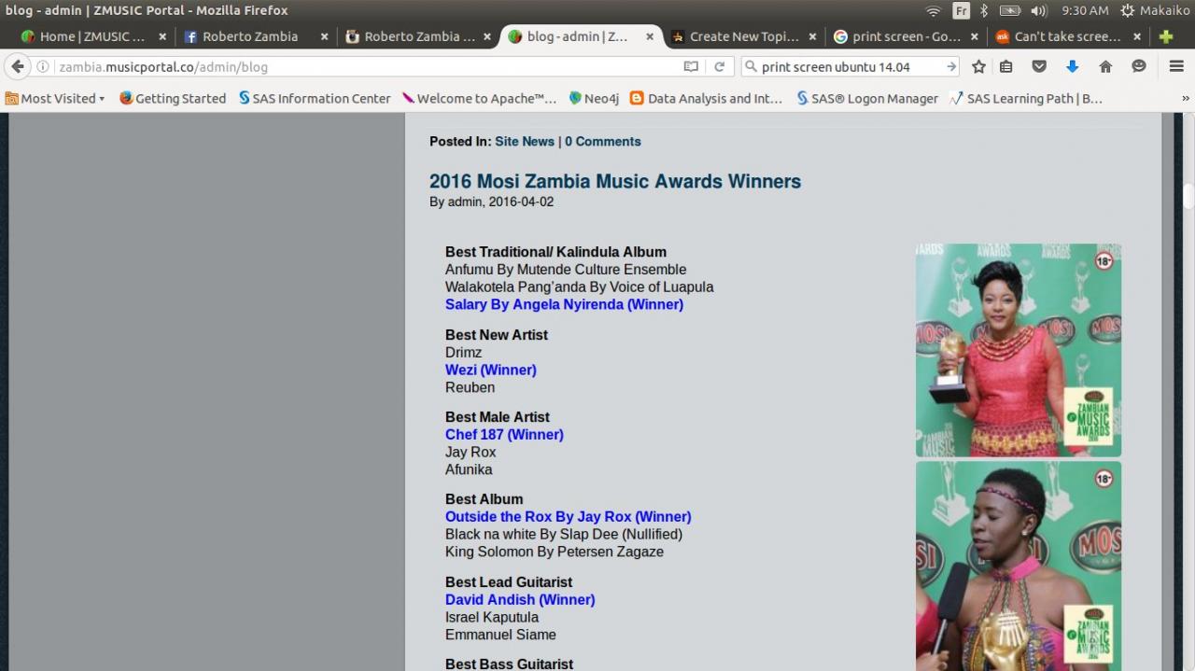
Task: Click King Solomon By Petersen Zagaze
Action: coord(555,552)
